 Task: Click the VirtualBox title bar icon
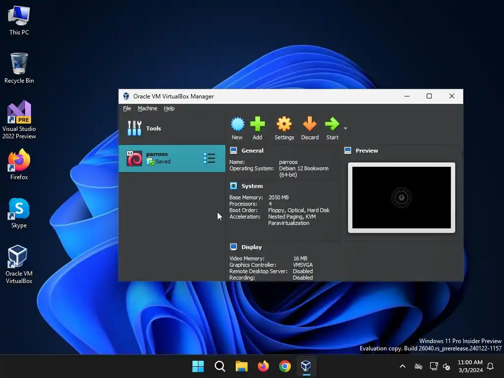[126, 96]
